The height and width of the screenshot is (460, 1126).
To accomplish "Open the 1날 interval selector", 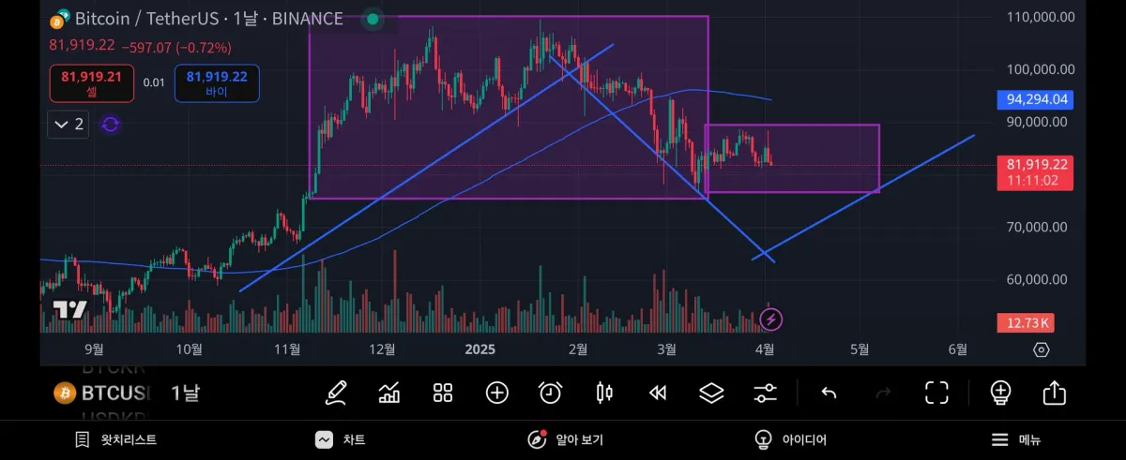I will coord(188,393).
